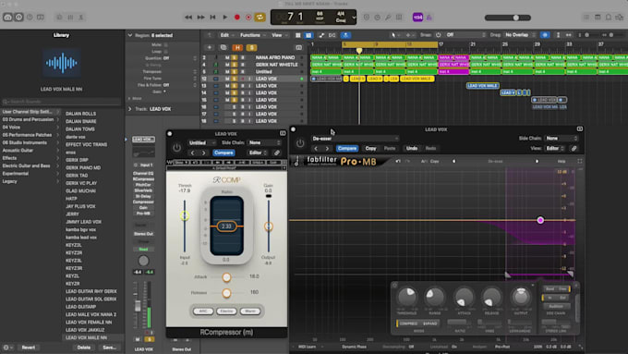628x354 pixels.
Task: Click next preset arrow in Pro-MB header
Action: click(327, 149)
